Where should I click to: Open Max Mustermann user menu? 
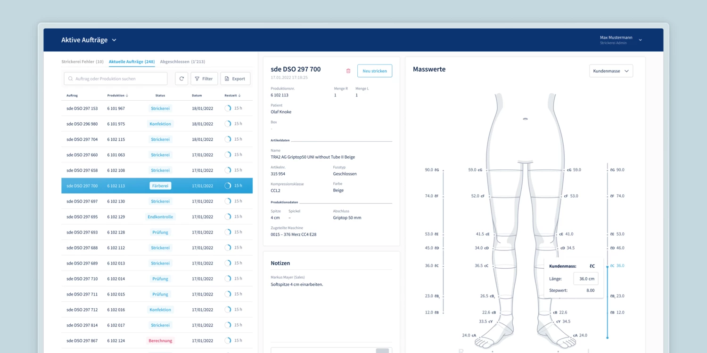[640, 40]
